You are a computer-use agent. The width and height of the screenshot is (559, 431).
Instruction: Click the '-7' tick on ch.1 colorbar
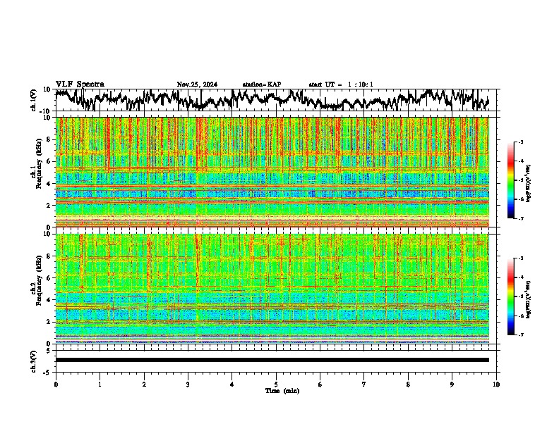(521, 218)
